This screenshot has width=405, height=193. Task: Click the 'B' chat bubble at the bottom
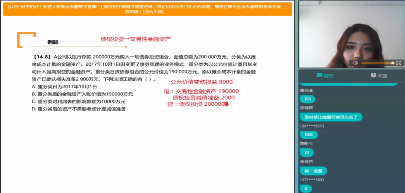pos(306,188)
